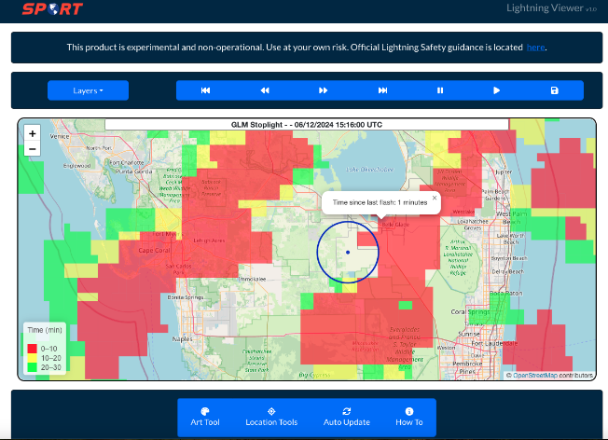Click the save disk icon

coord(555,90)
